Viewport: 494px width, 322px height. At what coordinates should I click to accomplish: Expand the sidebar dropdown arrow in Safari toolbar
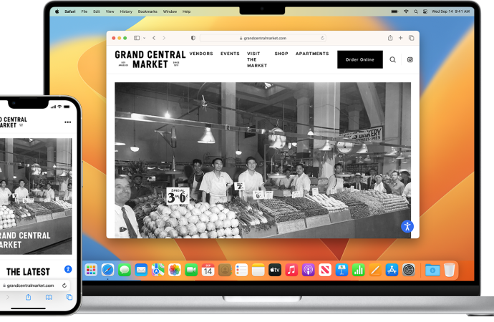(x=145, y=38)
